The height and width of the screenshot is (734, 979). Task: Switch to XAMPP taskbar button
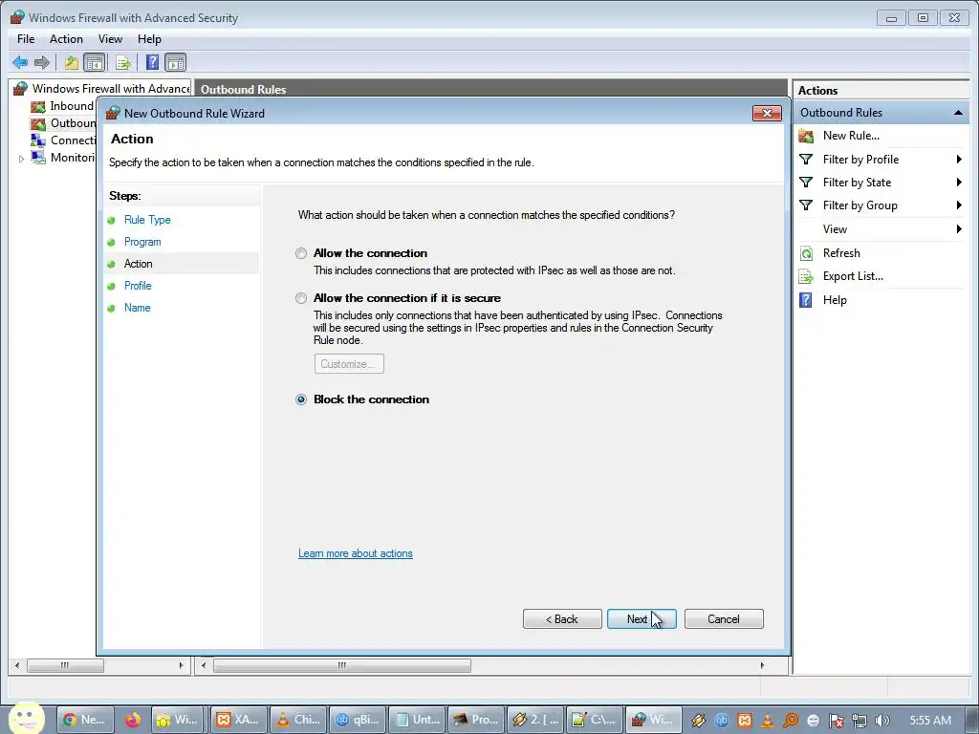click(x=238, y=720)
